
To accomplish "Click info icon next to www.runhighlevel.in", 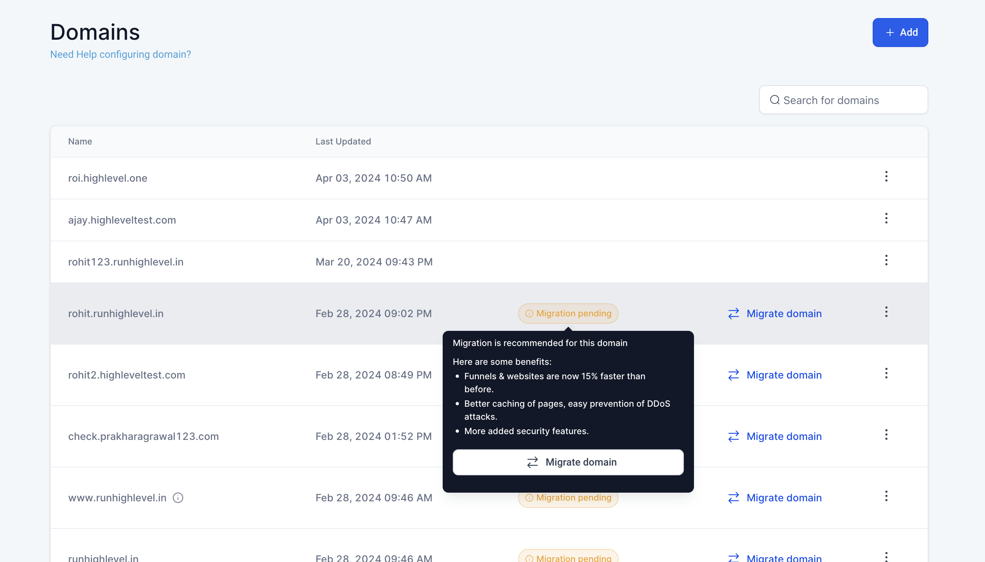I will 178,498.
